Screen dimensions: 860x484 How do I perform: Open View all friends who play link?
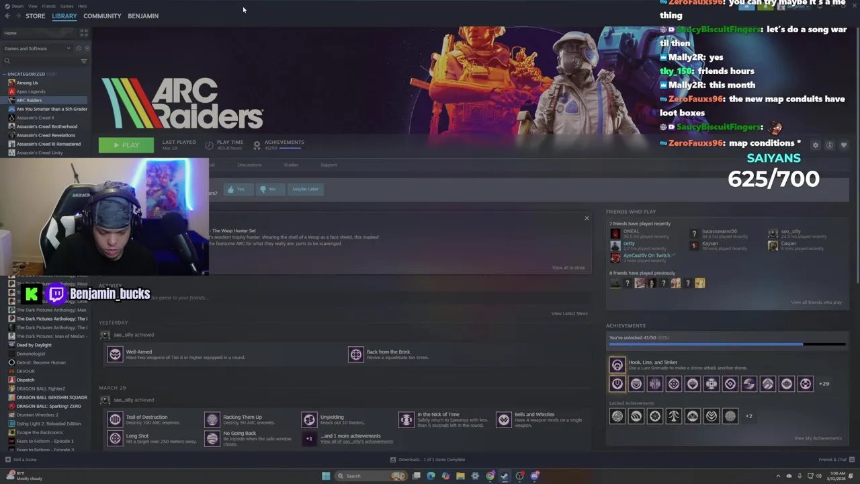tap(816, 302)
